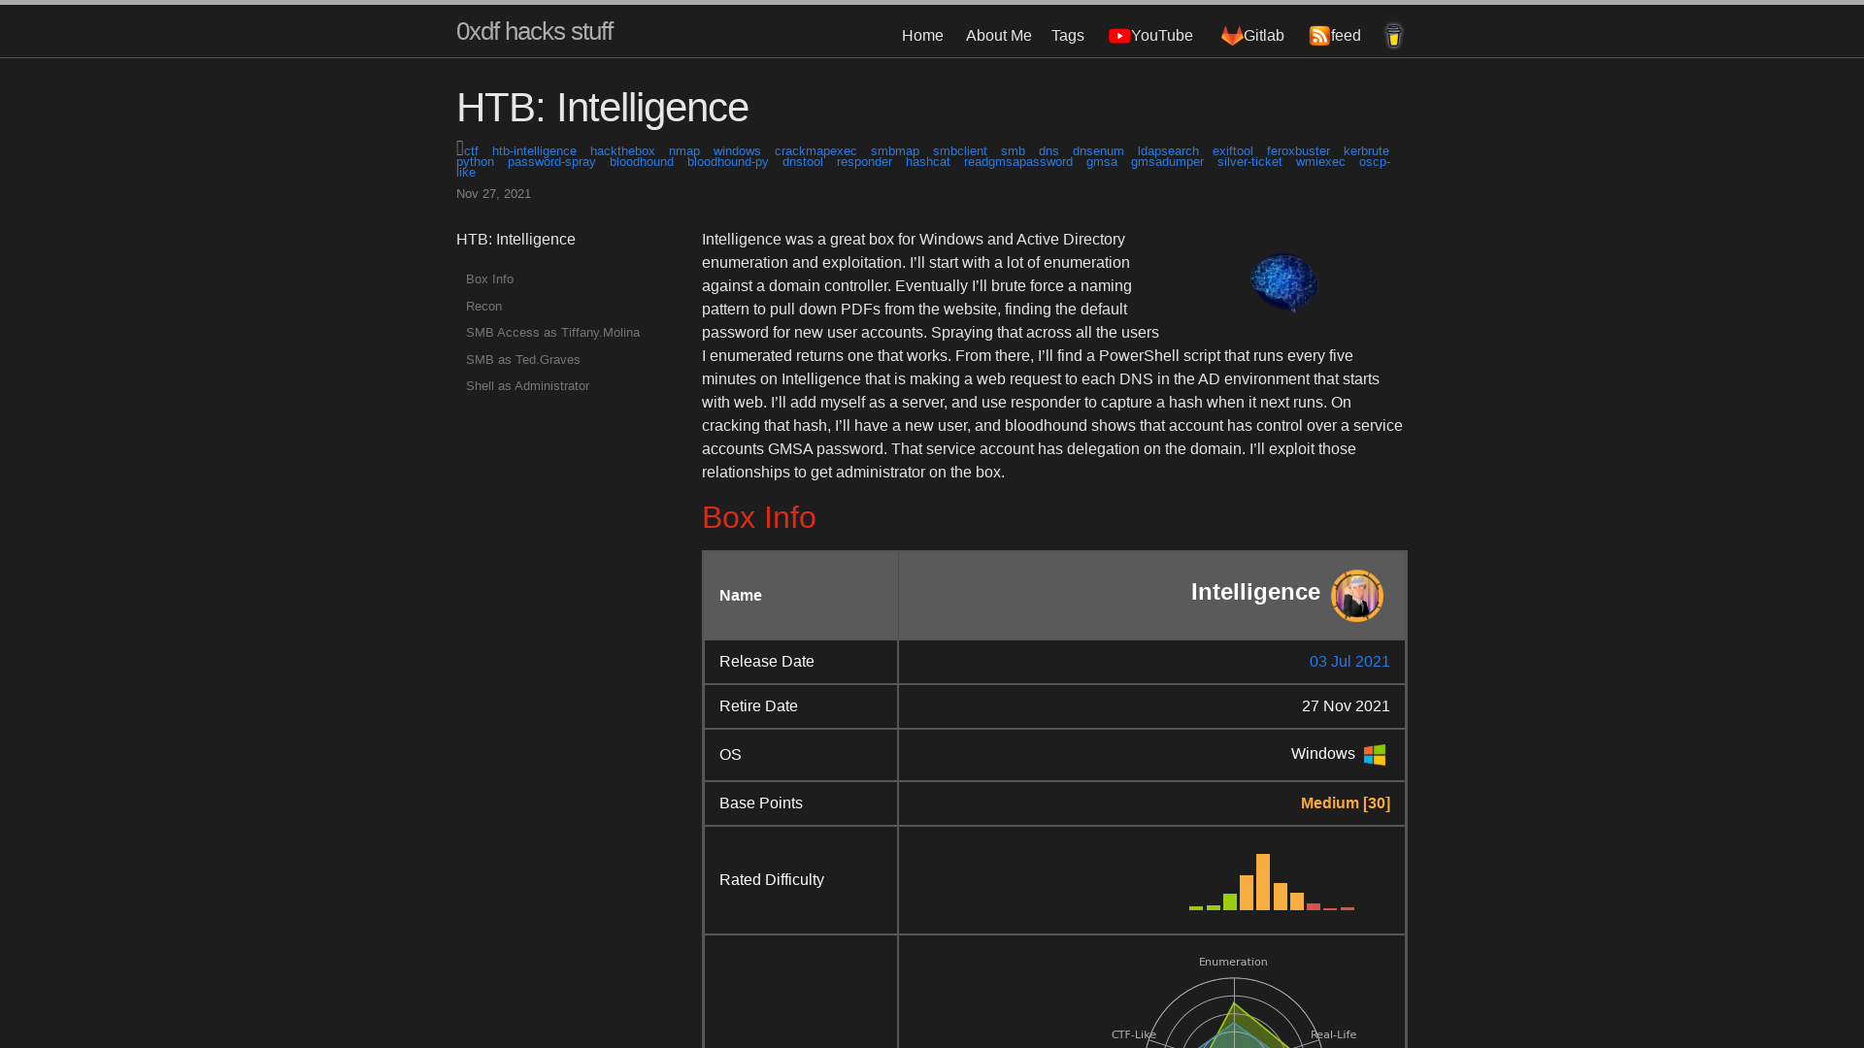The height and width of the screenshot is (1048, 1864).
Task: Open the exiftool tag
Action: click(x=1233, y=151)
